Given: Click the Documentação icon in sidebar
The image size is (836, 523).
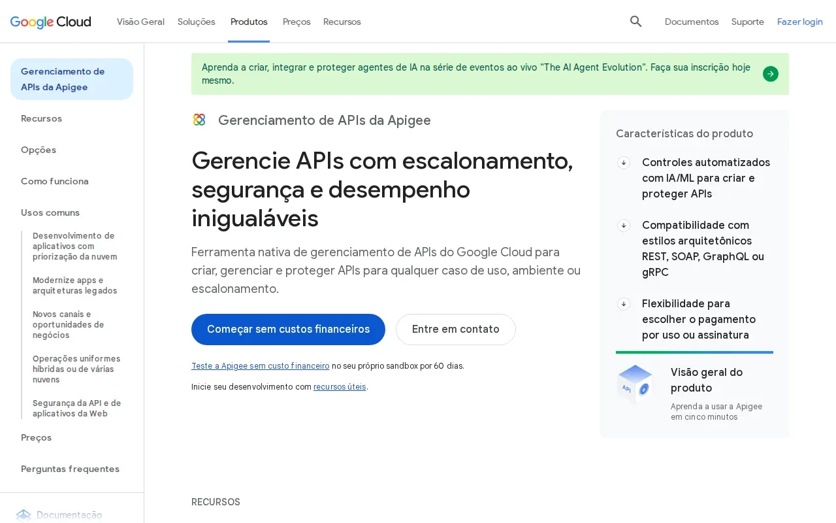Looking at the screenshot, I should click(x=24, y=515).
